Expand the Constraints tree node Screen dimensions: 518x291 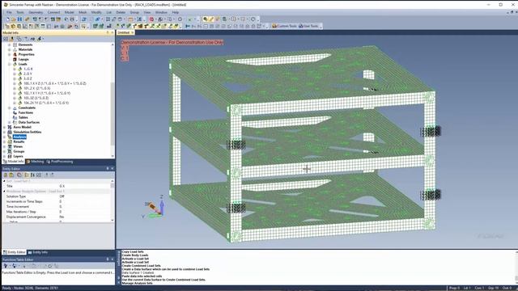pyautogui.click(x=10, y=108)
